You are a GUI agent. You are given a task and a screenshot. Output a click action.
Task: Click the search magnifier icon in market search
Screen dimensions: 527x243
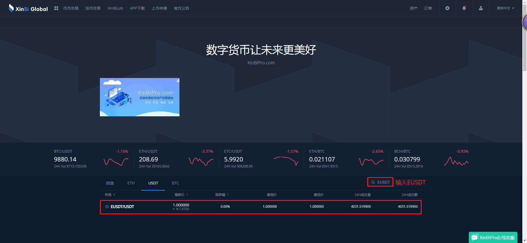click(373, 182)
